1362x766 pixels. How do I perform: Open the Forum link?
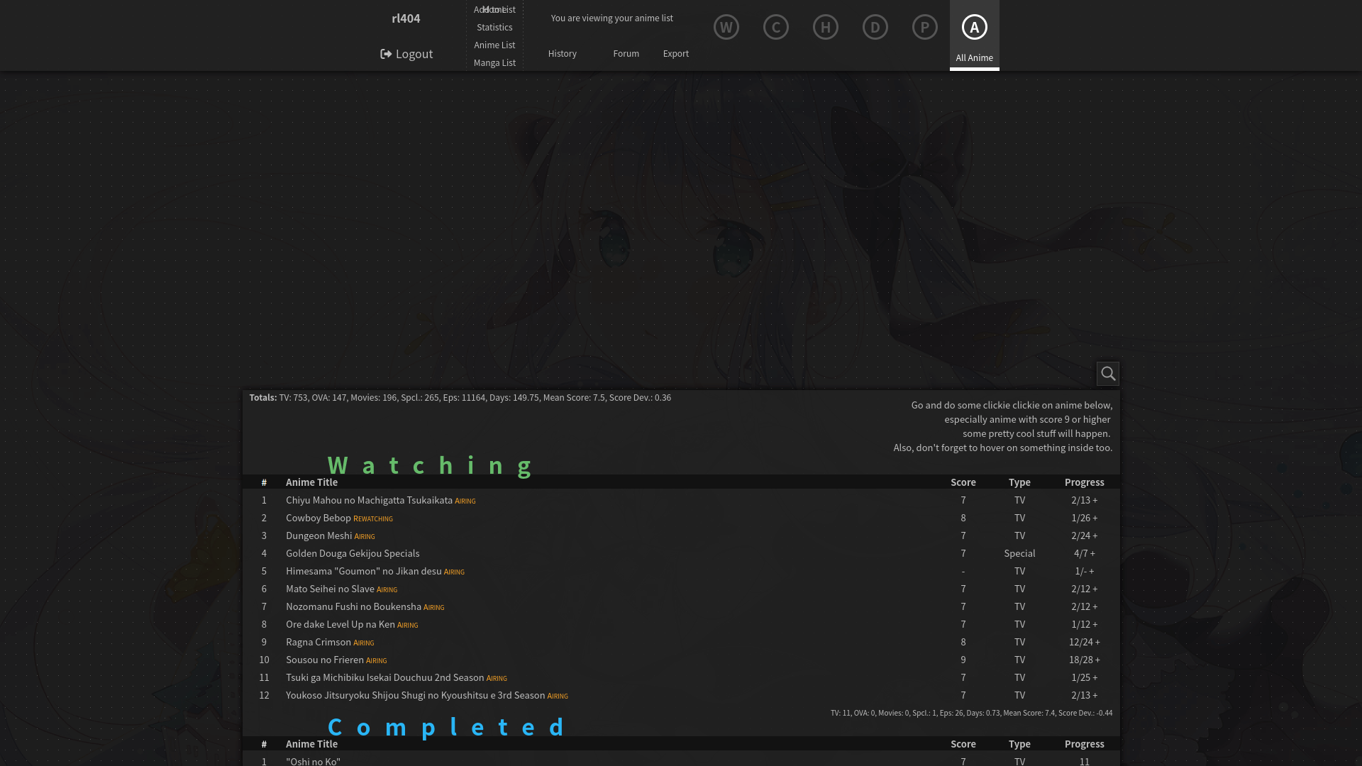[626, 53]
